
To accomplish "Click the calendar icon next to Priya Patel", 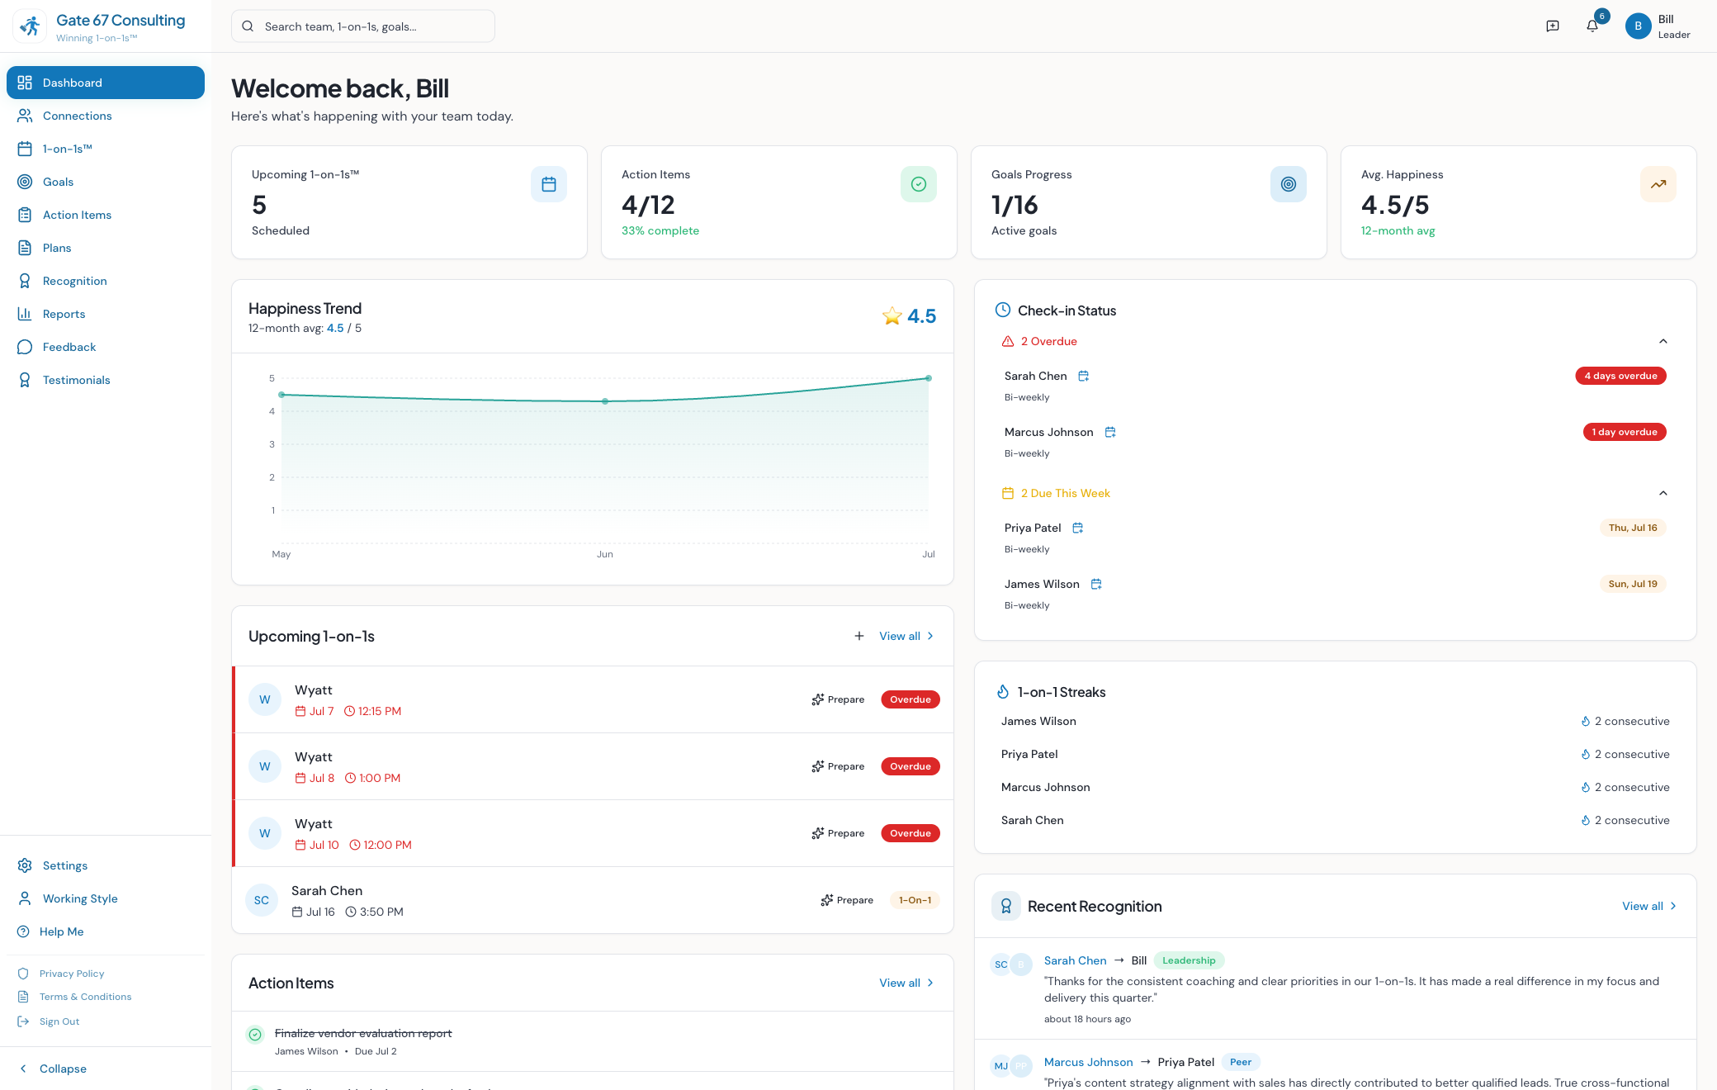I will 1077,528.
